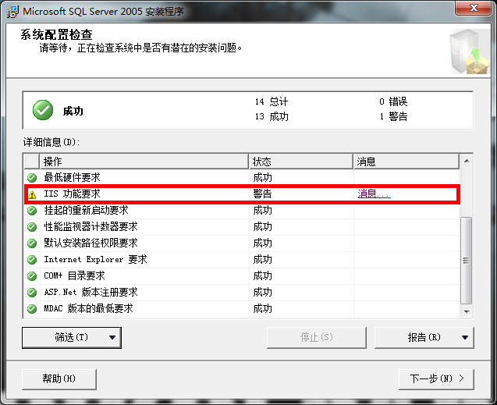Close the SQL Server 2005 setup window
Screen dimensions: 497x405
(473, 8)
